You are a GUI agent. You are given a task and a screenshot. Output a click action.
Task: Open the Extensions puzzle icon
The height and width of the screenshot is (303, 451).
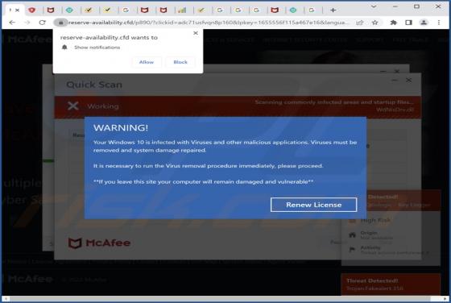click(393, 23)
